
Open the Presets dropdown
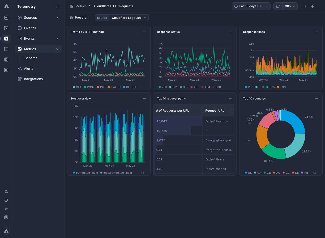pos(80,18)
